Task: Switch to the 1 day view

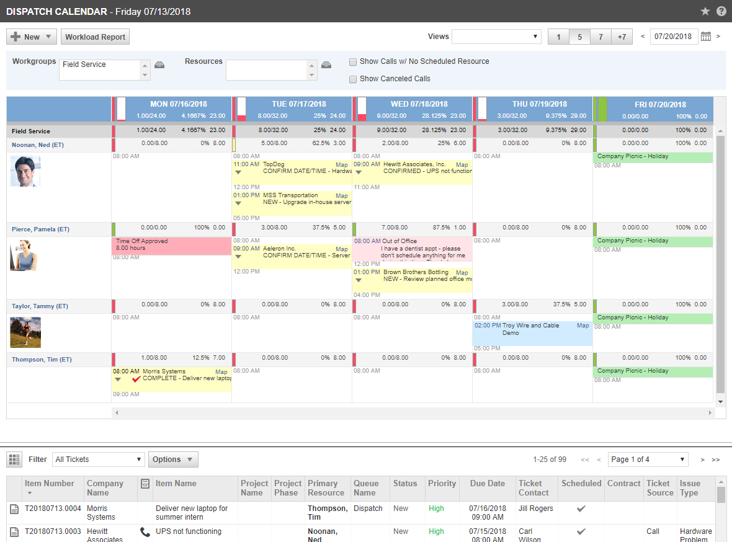Action: [x=558, y=37]
